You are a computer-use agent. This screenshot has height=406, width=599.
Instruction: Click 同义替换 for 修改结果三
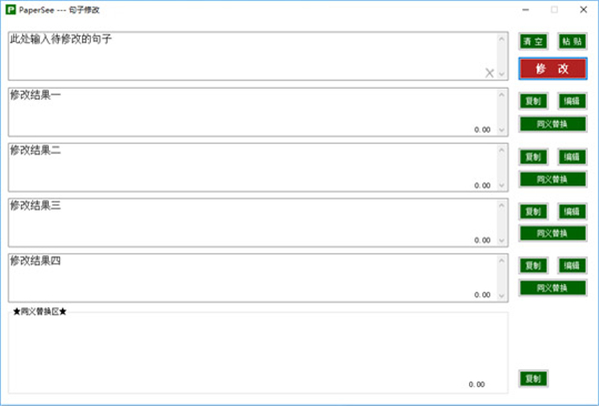click(x=552, y=233)
